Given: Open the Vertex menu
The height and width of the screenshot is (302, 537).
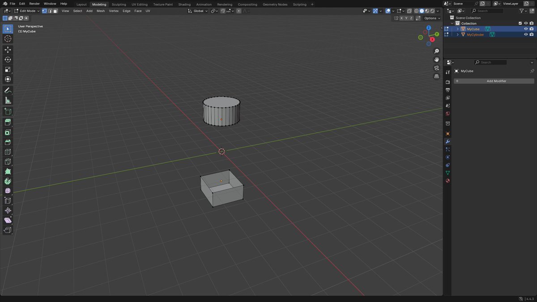Looking at the screenshot, I should tap(114, 11).
